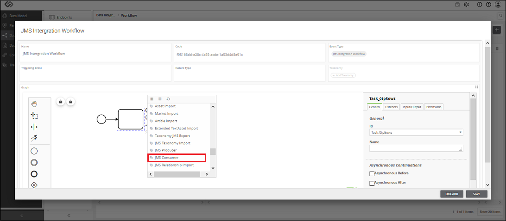506x221 pixels.
Task: Click the Add Taxonomy chip
Action: (x=343, y=75)
